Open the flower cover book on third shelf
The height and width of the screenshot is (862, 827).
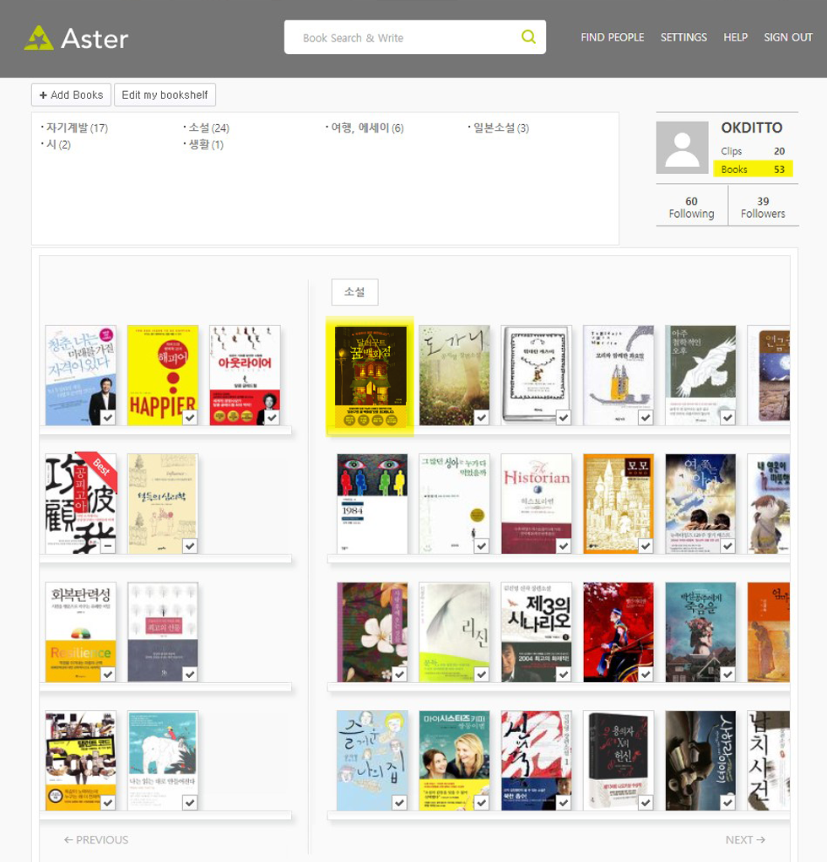tap(372, 632)
